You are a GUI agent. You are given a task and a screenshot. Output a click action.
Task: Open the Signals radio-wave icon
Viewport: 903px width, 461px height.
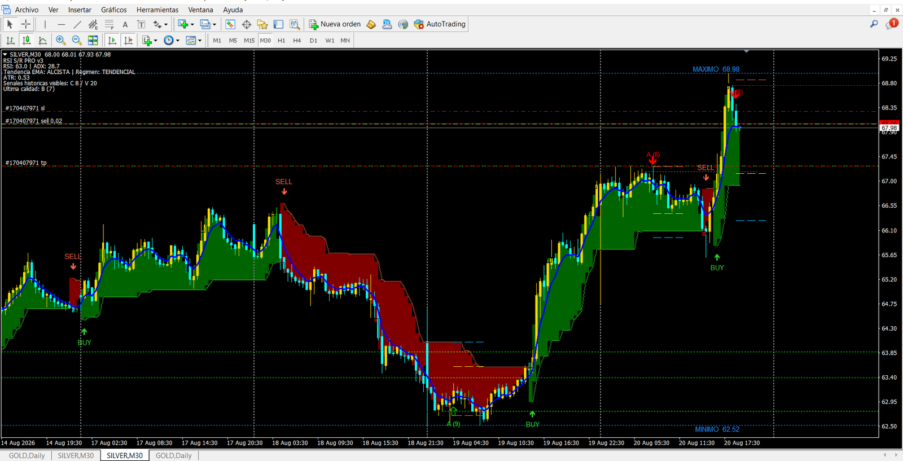[403, 24]
